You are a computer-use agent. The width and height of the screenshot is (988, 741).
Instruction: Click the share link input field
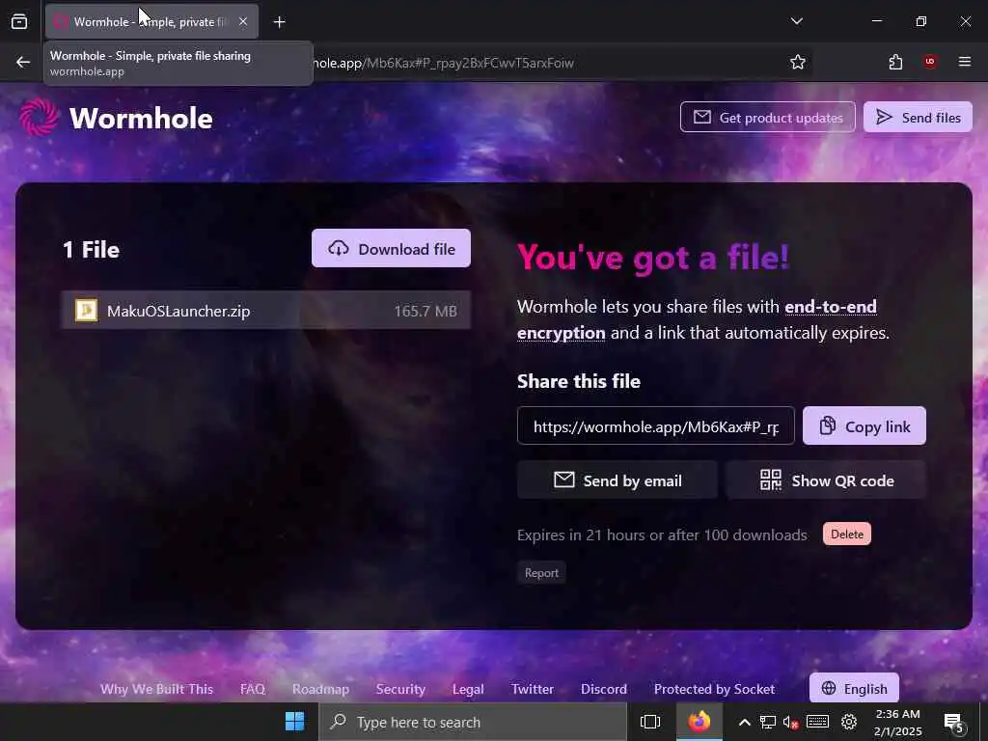coord(655,425)
